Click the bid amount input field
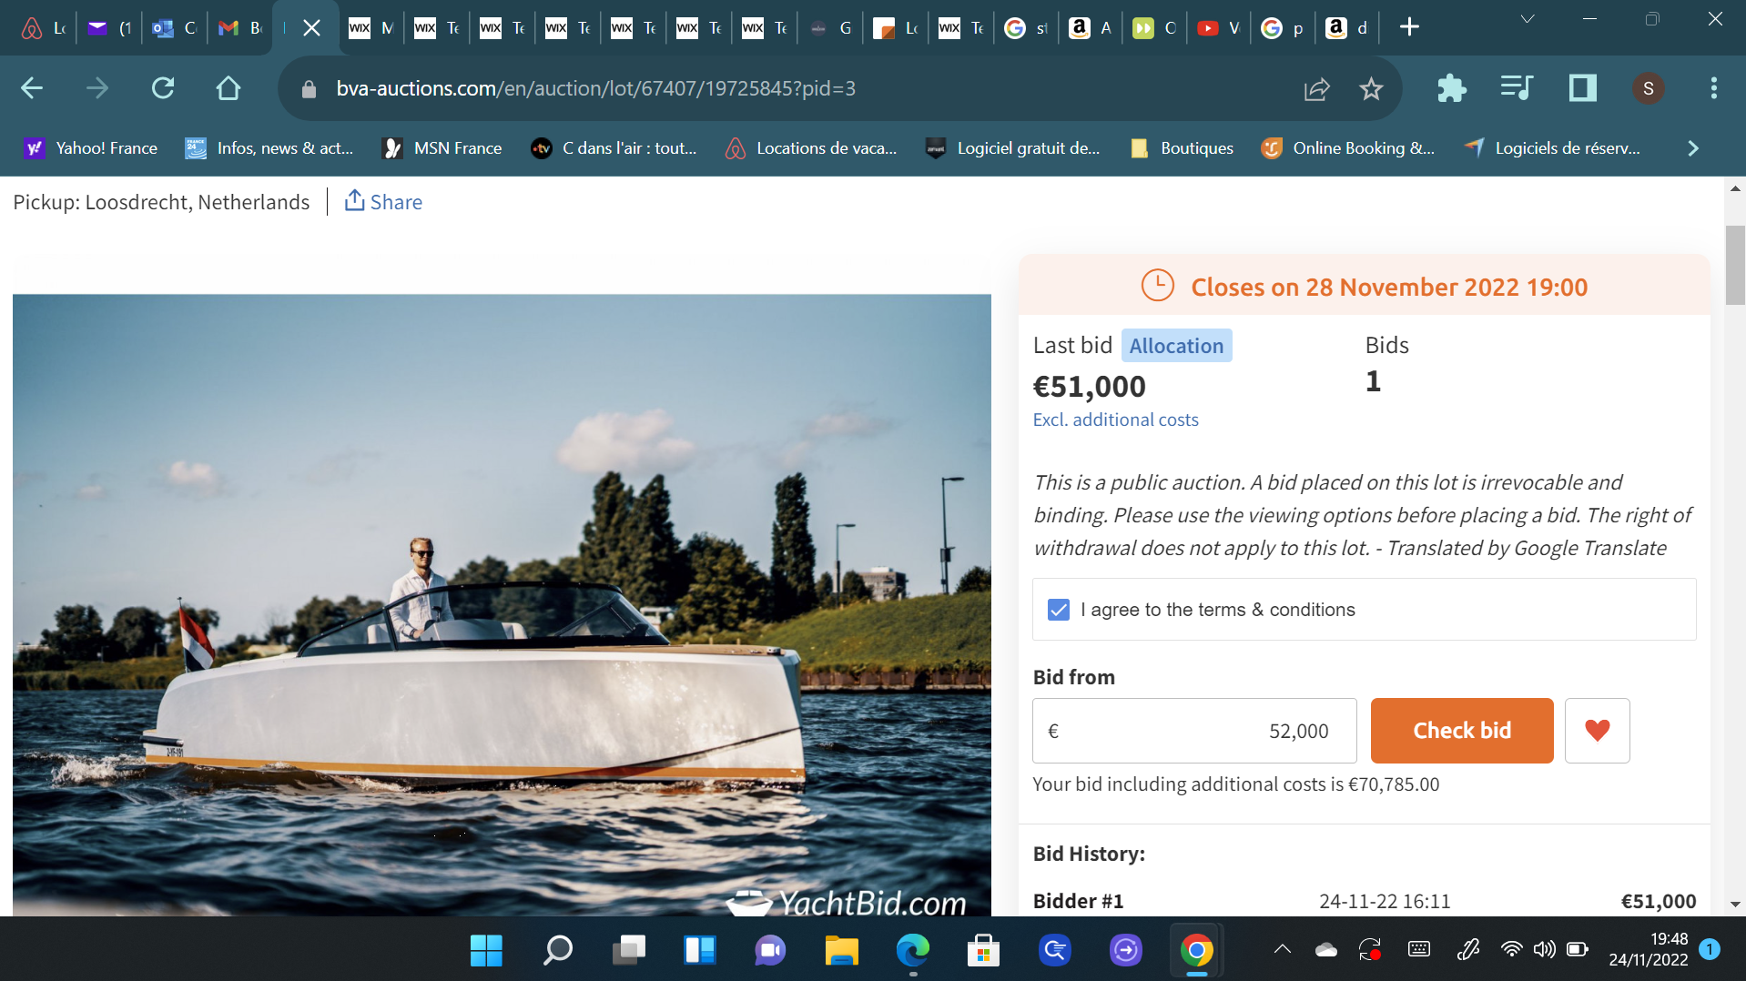Screen dimensions: 1746x981 click(1194, 731)
